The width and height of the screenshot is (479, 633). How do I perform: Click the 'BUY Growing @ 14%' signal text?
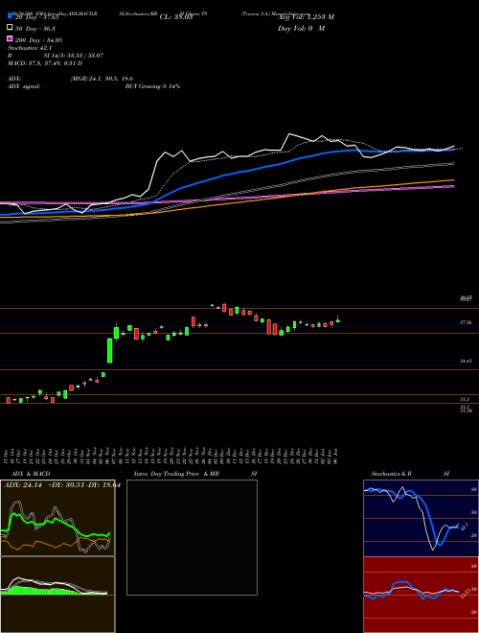tap(152, 86)
